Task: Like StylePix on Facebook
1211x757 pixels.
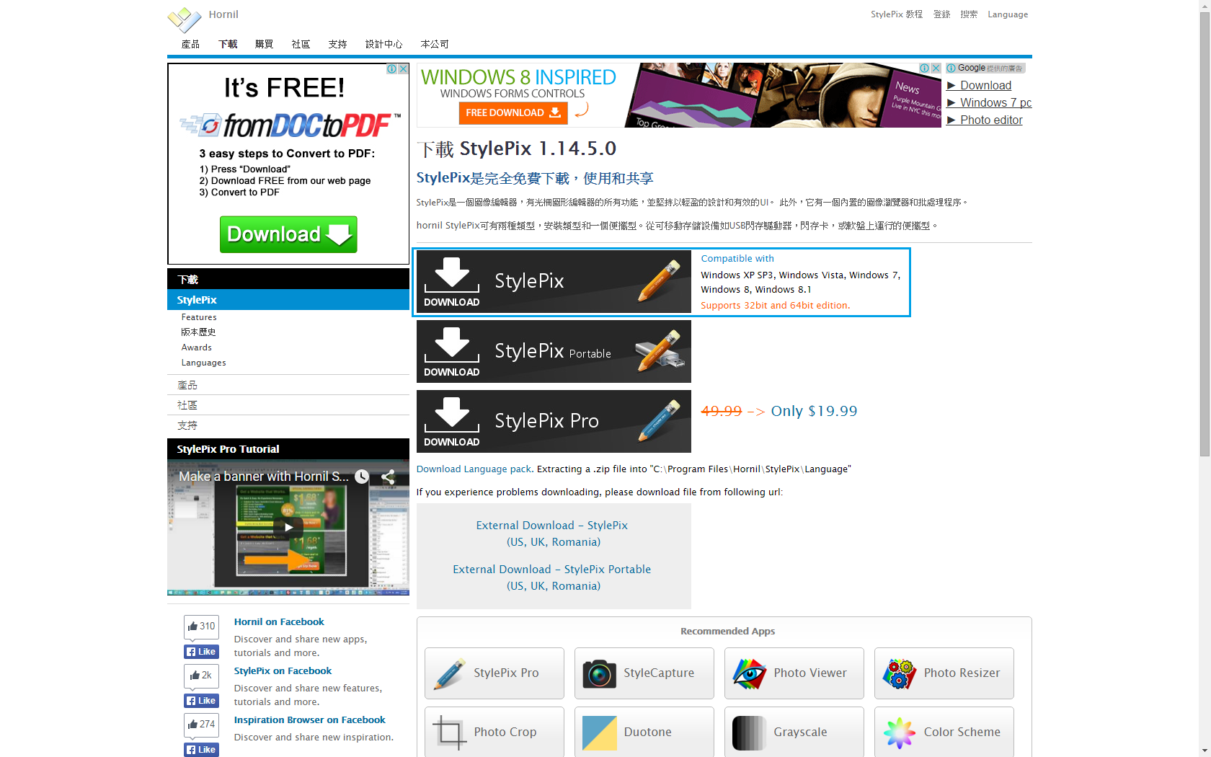Action: [x=201, y=701]
